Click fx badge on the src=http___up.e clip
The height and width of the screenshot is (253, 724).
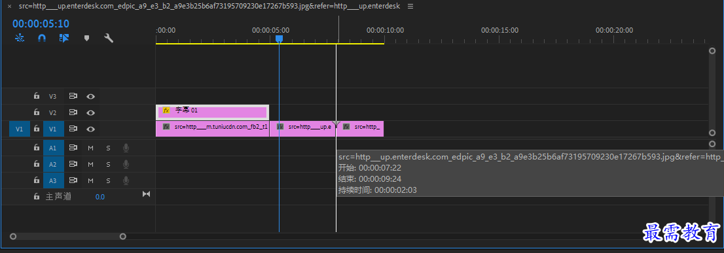point(280,126)
